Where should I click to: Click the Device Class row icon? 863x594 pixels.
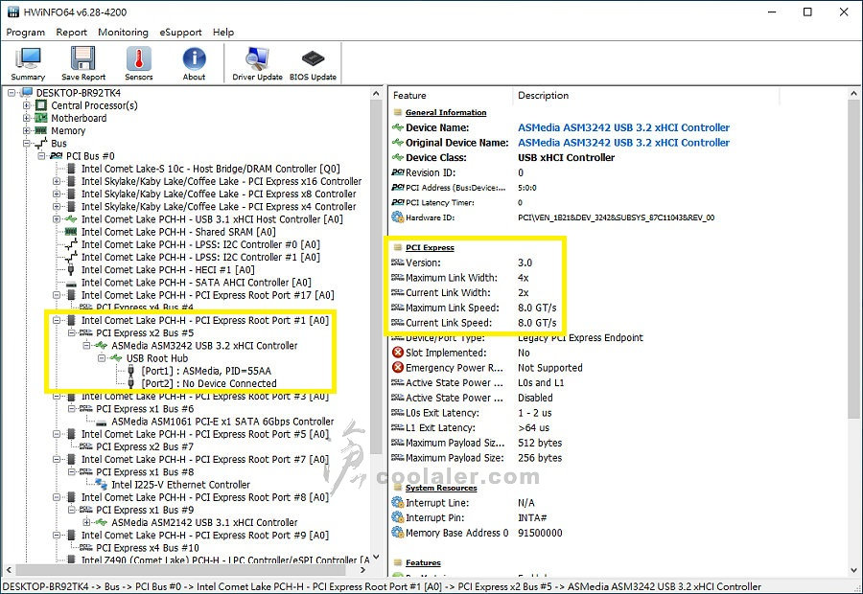pos(397,157)
